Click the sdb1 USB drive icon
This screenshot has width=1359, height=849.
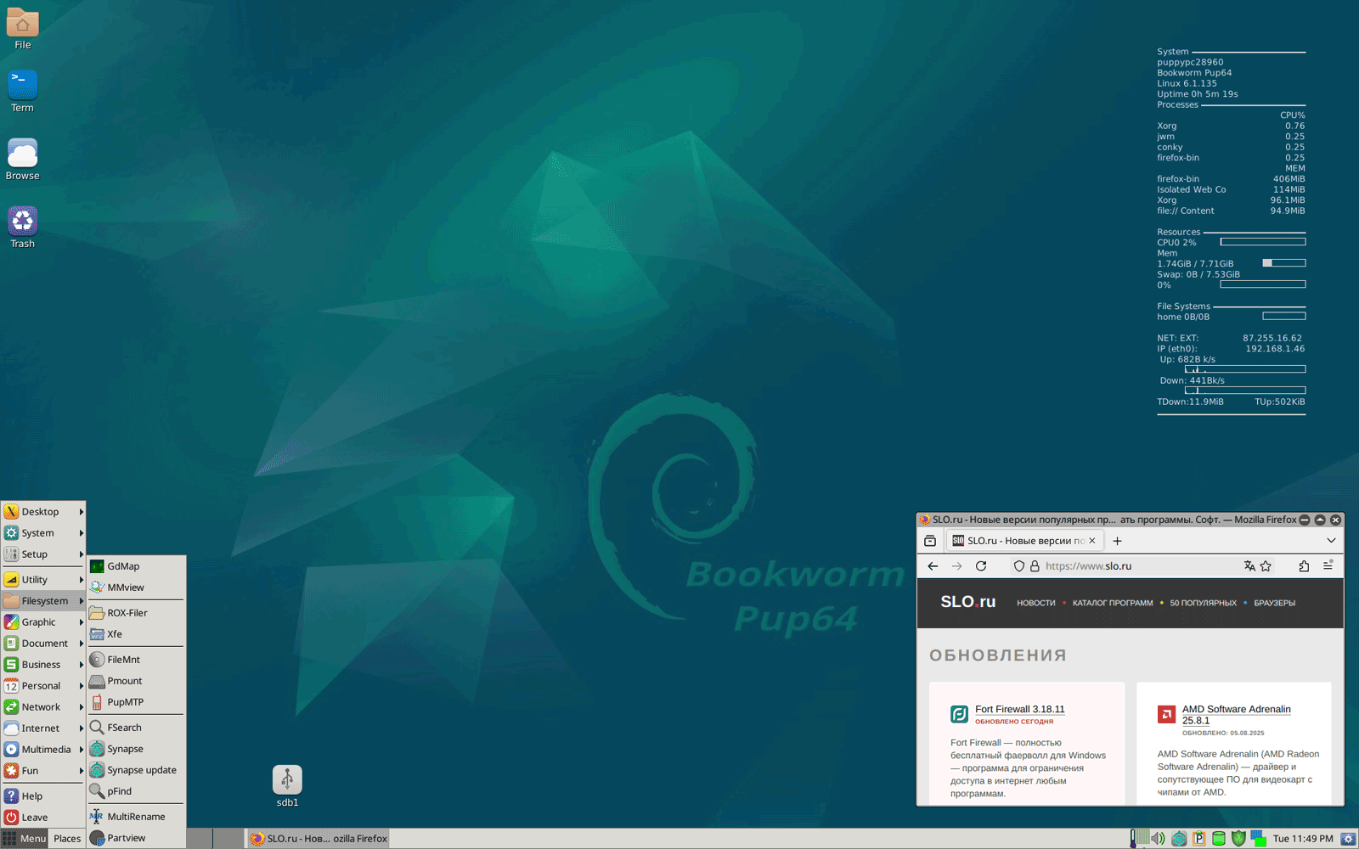287,786
